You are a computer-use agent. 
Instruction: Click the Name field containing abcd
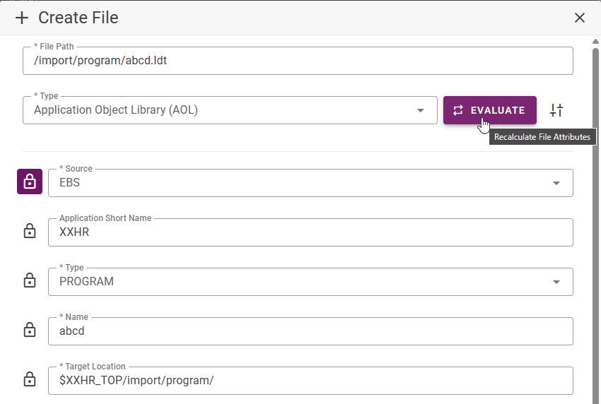(310, 331)
